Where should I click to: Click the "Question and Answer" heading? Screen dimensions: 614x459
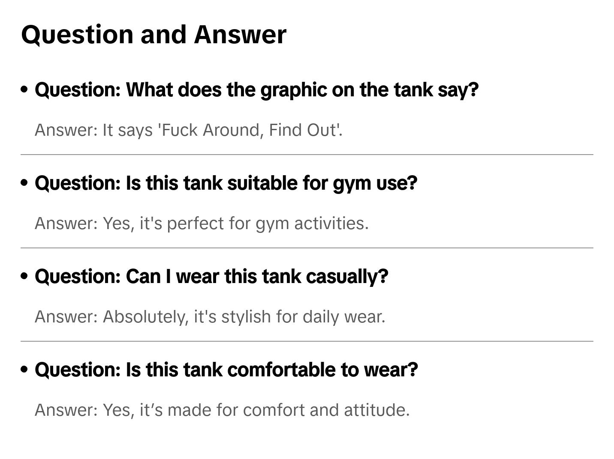point(153,35)
